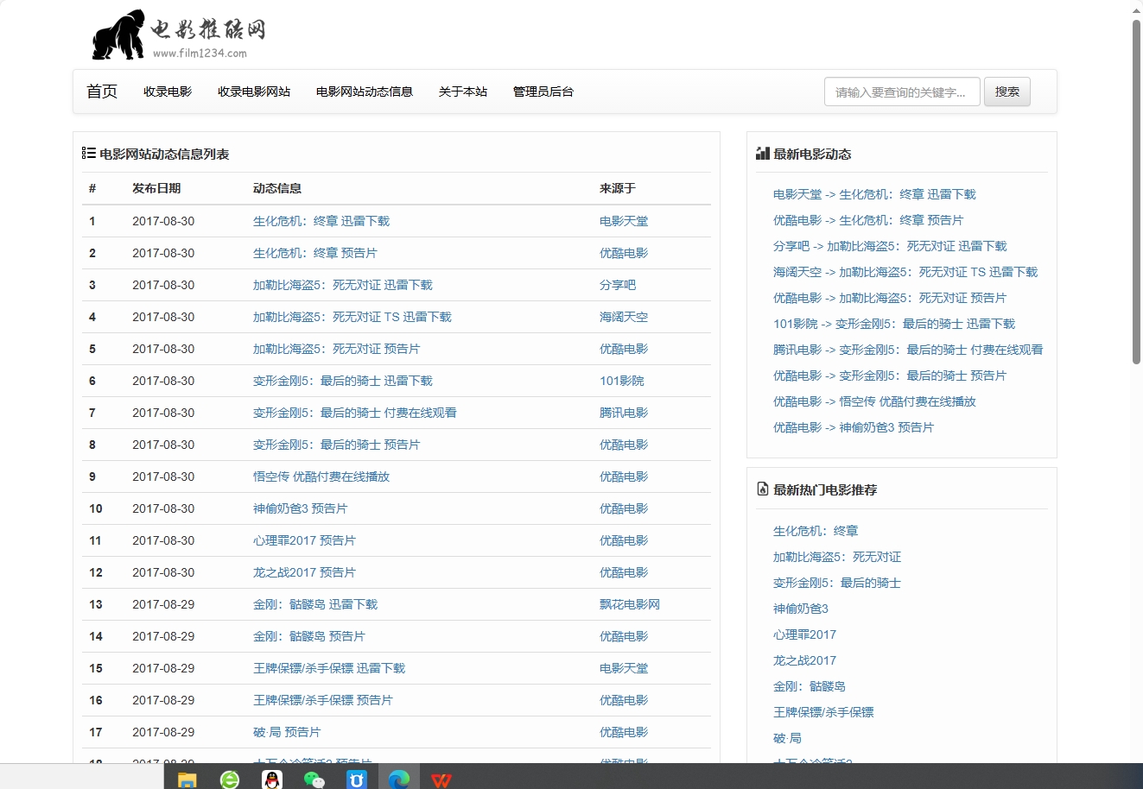Image resolution: width=1143 pixels, height=789 pixels.
Task: Click the list icon beside 电影网站动态信息列表 heading
Action: (x=87, y=154)
